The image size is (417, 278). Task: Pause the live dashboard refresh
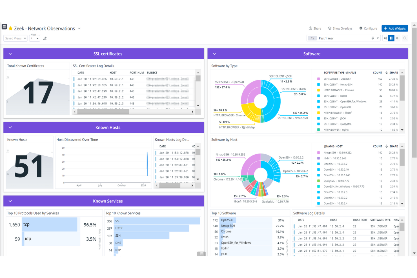tap(391, 38)
